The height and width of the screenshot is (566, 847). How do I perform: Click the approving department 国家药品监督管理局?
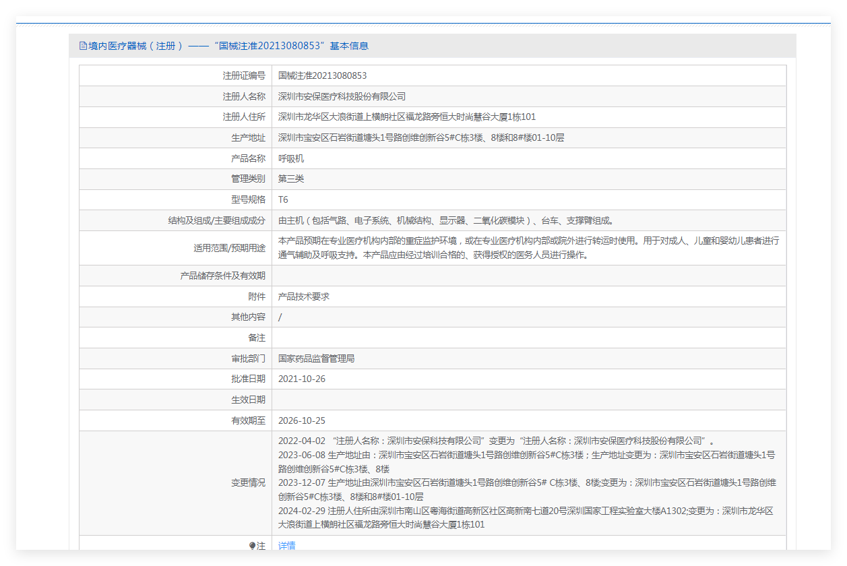click(x=316, y=358)
